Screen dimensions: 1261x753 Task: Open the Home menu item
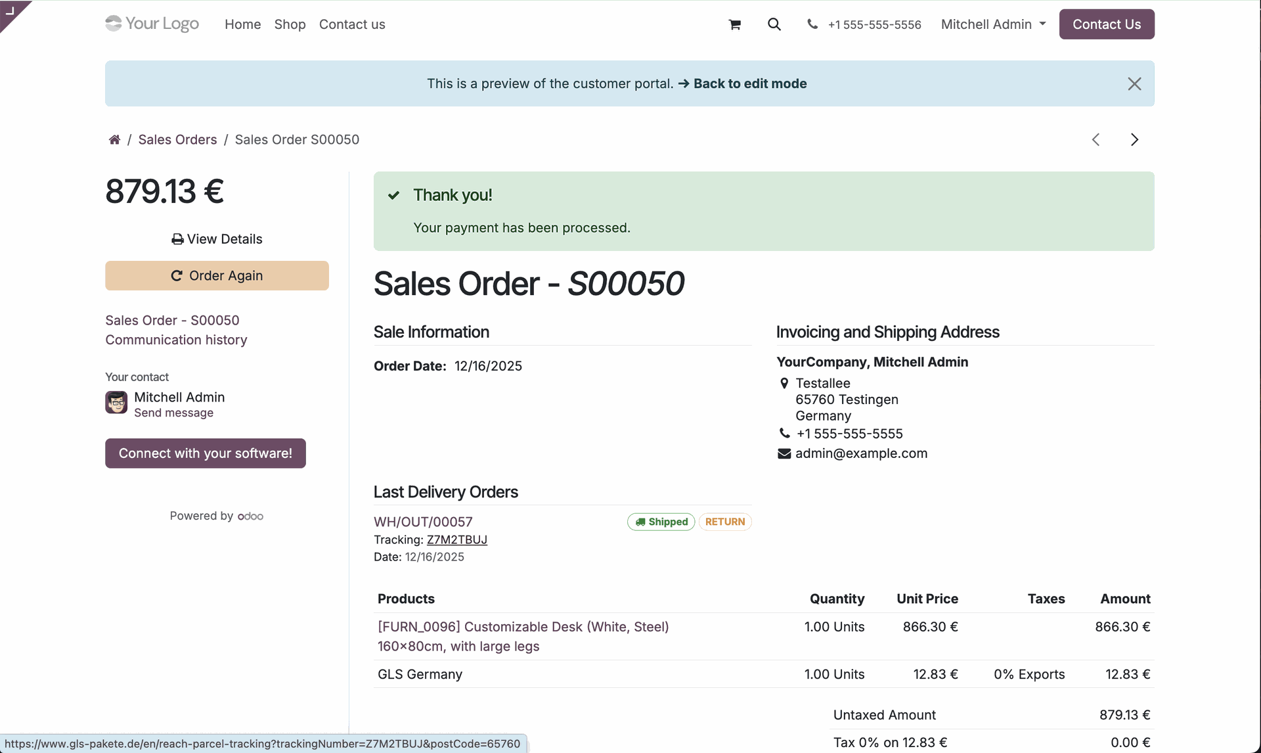[x=242, y=24]
